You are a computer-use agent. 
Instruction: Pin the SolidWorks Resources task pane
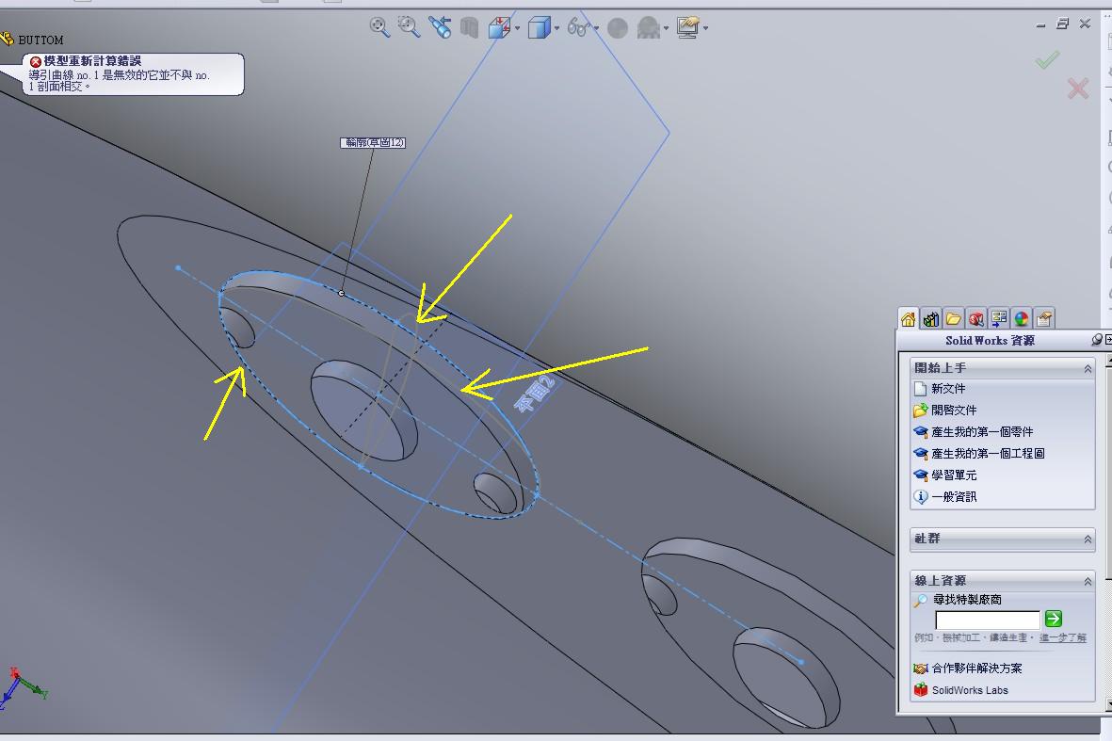point(1096,340)
